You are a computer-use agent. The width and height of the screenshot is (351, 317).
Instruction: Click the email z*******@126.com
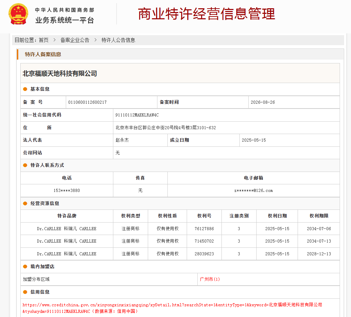click(254, 191)
